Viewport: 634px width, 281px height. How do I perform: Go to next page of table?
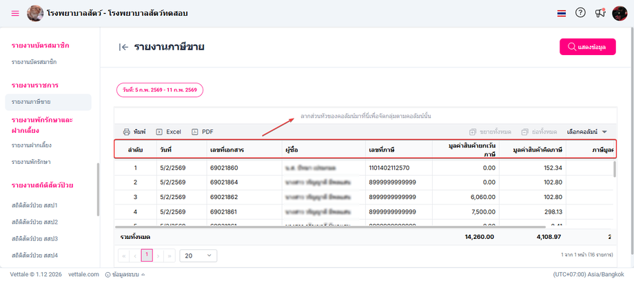[158, 256]
